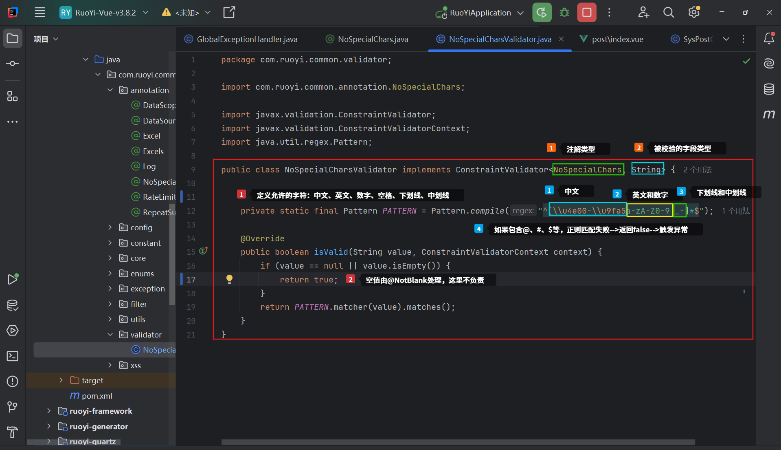Select the DataScop annotation file
The height and width of the screenshot is (450, 781).
154,105
